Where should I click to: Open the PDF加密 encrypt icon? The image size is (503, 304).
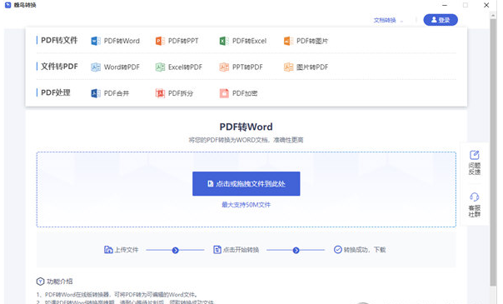tap(224, 93)
